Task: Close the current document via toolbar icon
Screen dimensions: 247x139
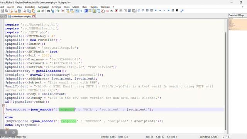Action: (x=11, y=11)
